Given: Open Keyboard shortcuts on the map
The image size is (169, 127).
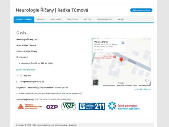Looking at the screenshot, I should 109,85.
